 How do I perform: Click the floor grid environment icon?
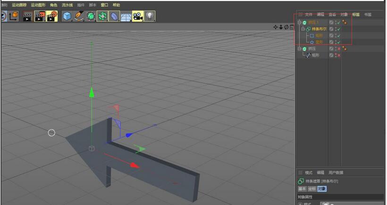point(126,17)
